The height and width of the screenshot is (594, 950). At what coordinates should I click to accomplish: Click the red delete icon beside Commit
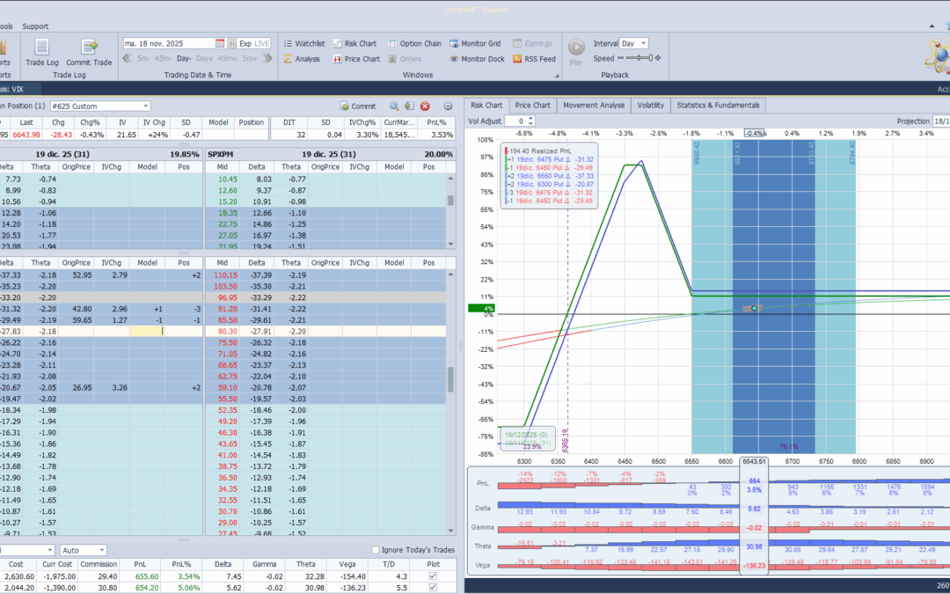pyautogui.click(x=425, y=106)
